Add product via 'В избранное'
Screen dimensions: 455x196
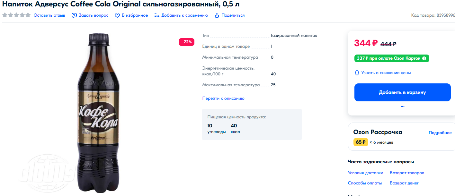[x=135, y=15]
